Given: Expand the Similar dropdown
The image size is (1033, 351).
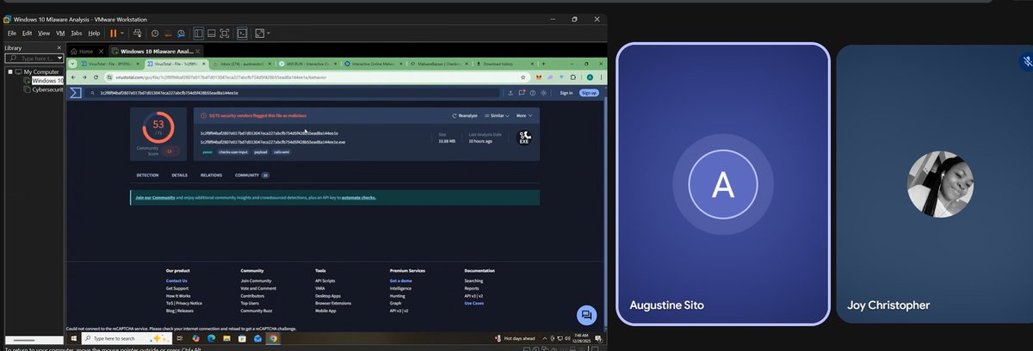Looking at the screenshot, I should coord(497,115).
